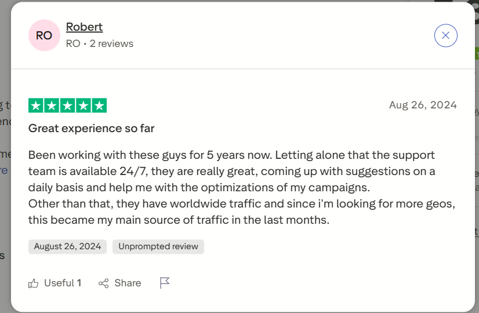
Task: Close the review popup with the X button
Action: pyautogui.click(x=445, y=35)
